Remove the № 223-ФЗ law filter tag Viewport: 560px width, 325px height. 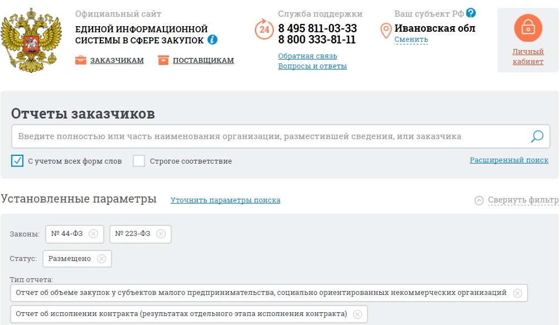pyautogui.click(x=161, y=234)
